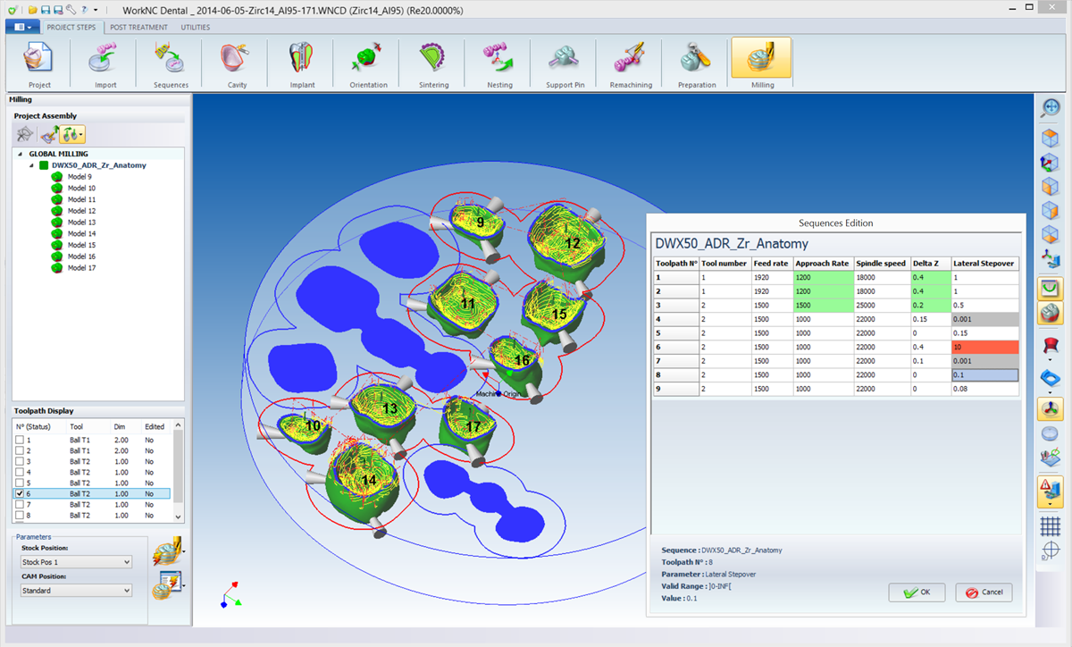
Task: Click Spindle speed 25000 cell in the table
Action: tap(881, 305)
